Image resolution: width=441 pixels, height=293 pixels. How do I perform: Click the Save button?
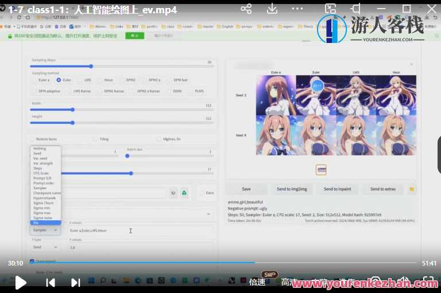(246, 189)
